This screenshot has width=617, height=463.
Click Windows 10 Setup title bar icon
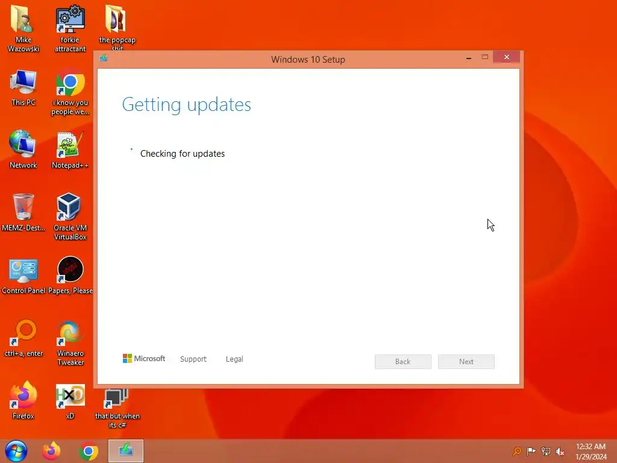tap(104, 58)
